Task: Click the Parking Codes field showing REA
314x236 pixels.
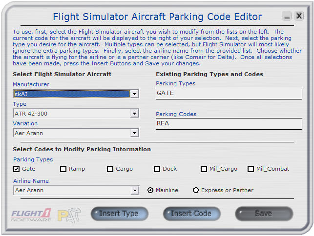Action: 229,124
